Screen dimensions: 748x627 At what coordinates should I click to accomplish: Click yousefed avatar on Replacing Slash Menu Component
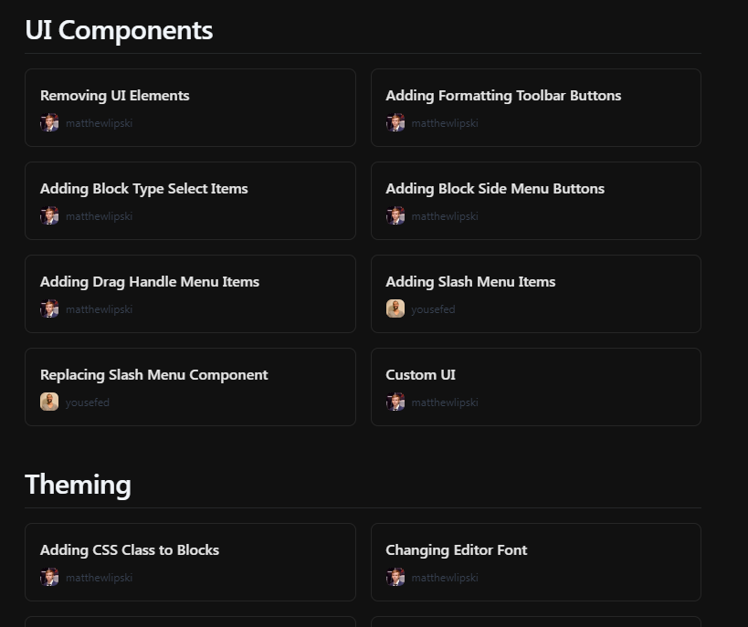point(49,402)
